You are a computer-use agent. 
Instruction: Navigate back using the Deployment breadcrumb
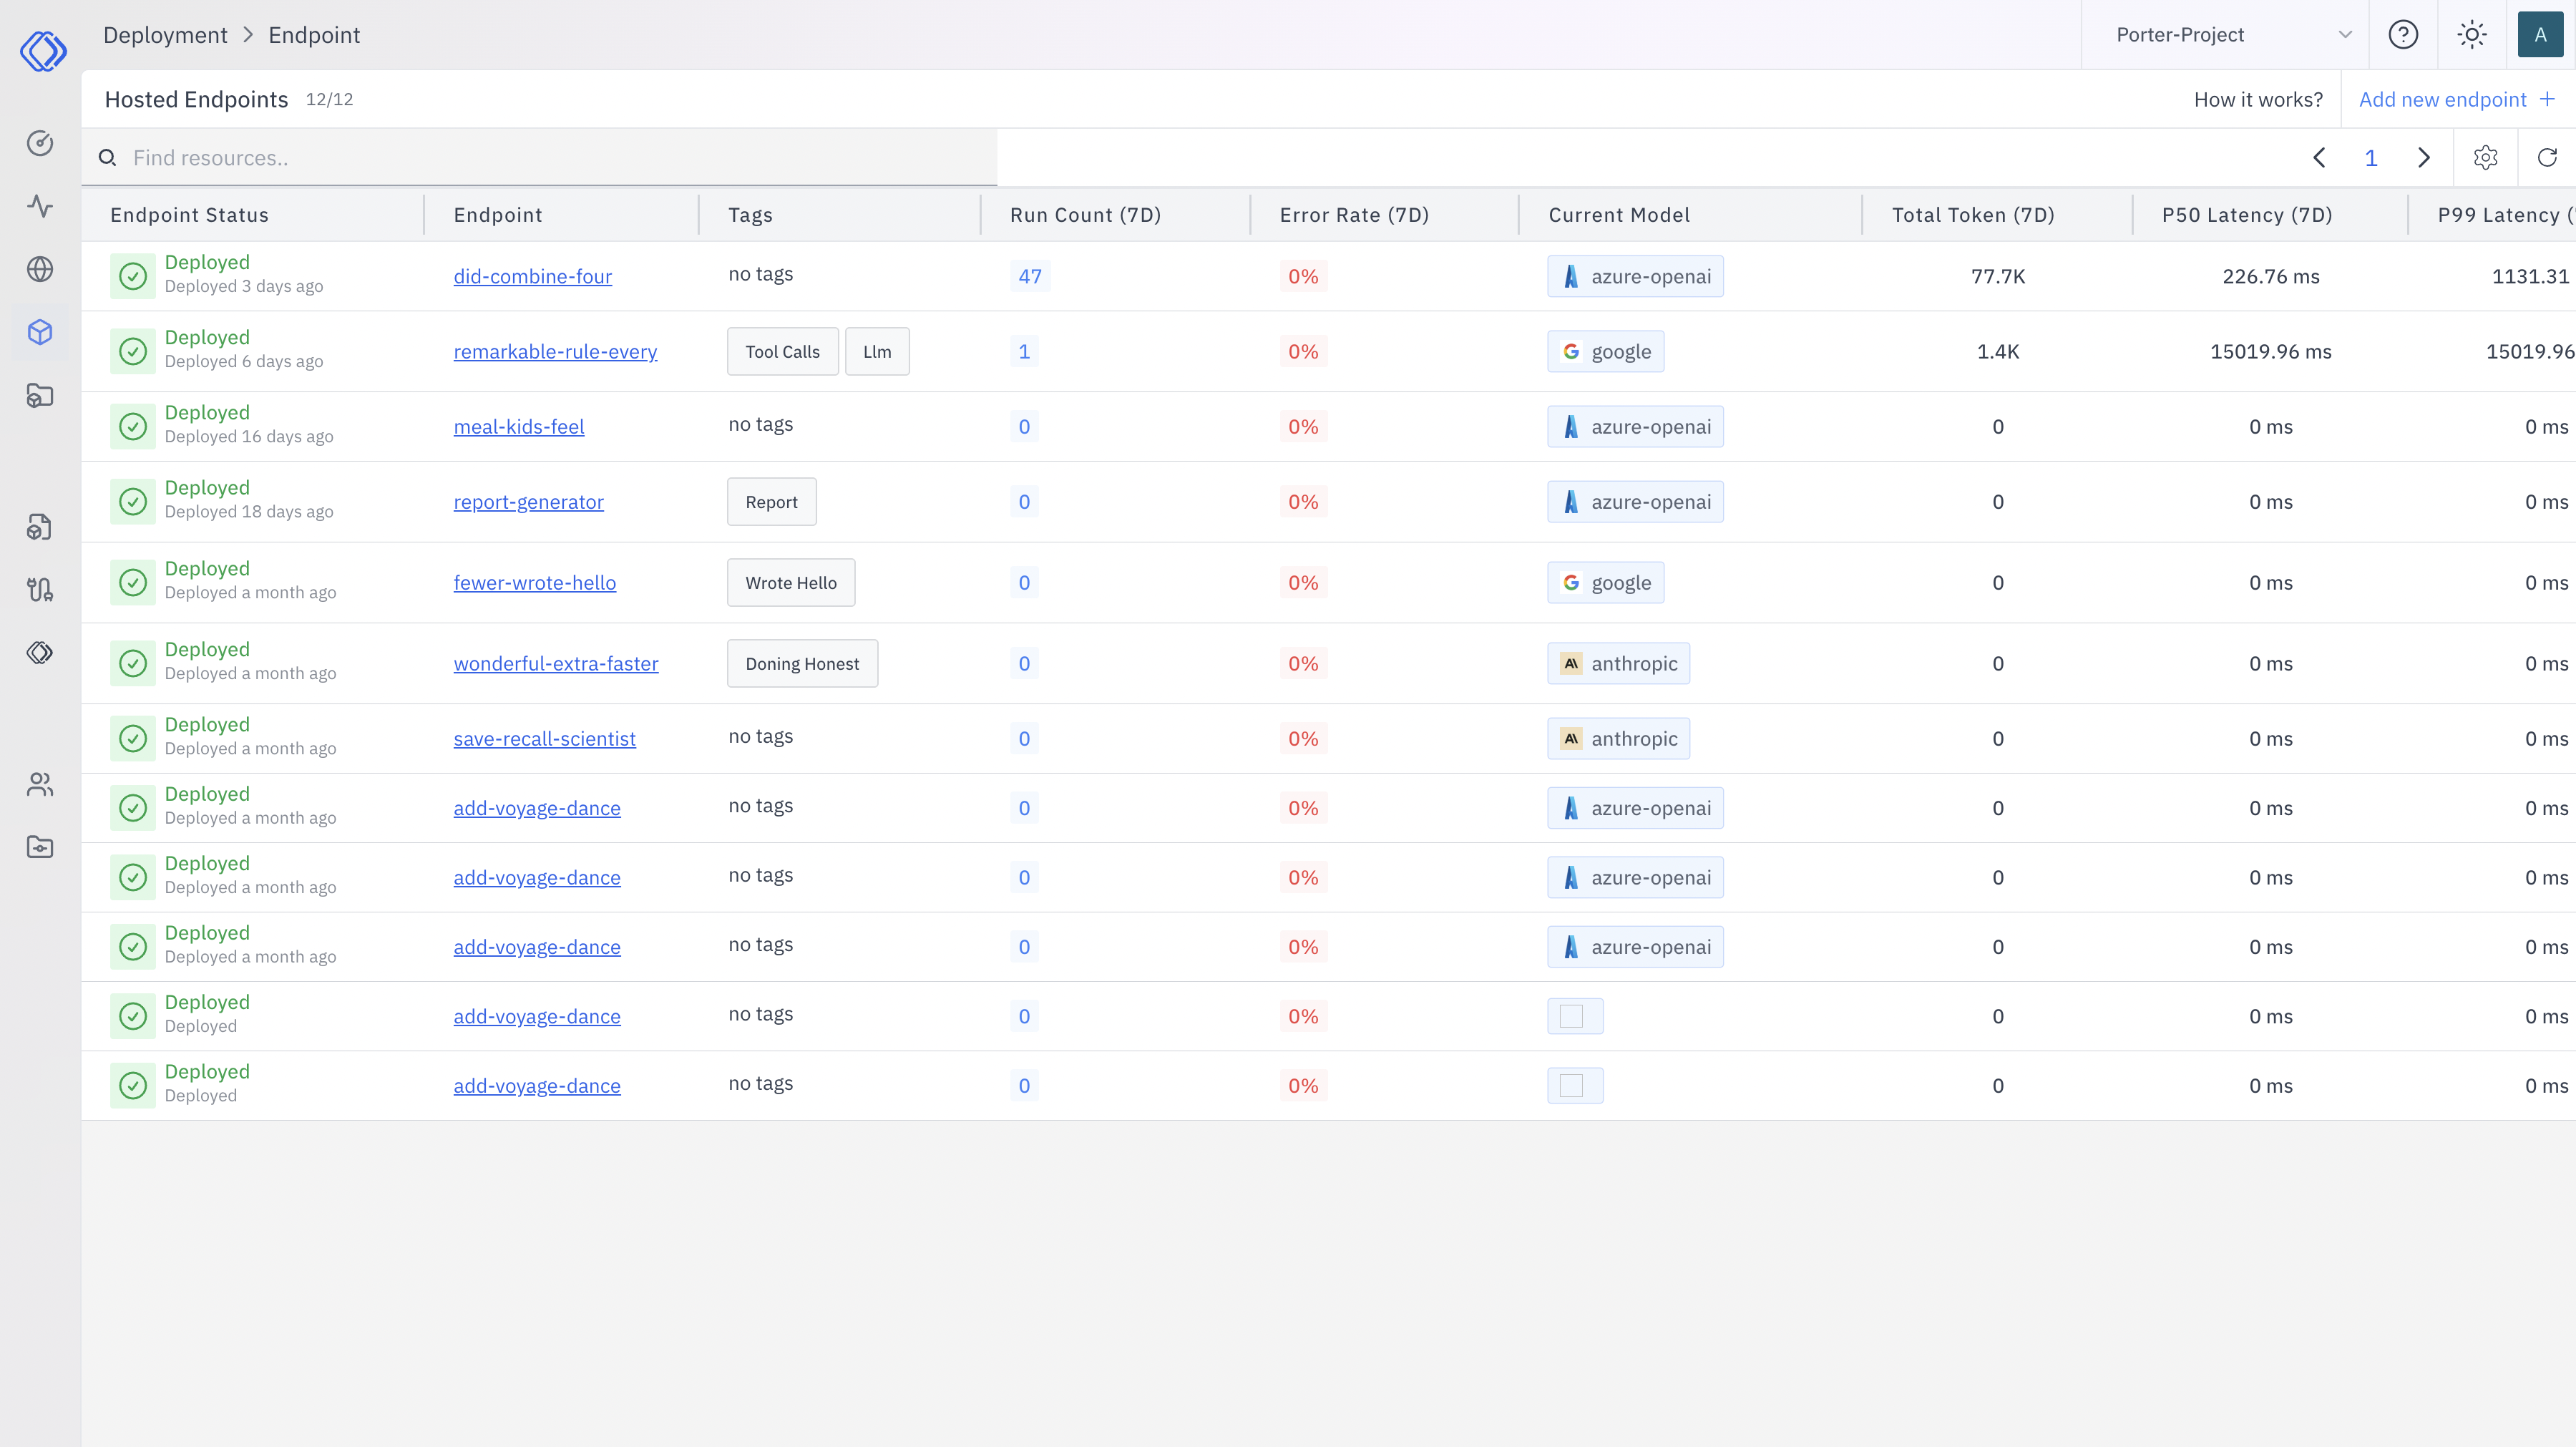click(x=165, y=34)
